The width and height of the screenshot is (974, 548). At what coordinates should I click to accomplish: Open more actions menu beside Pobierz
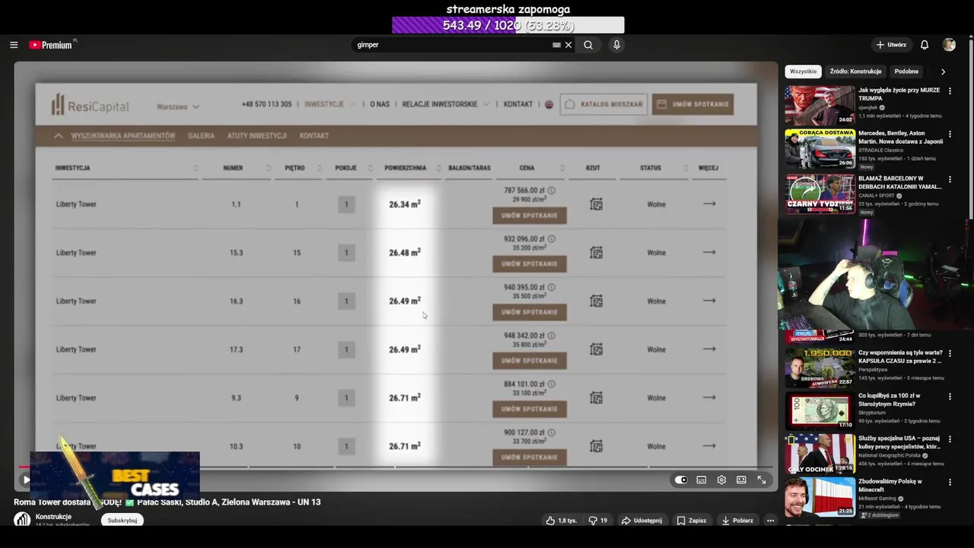(x=770, y=521)
